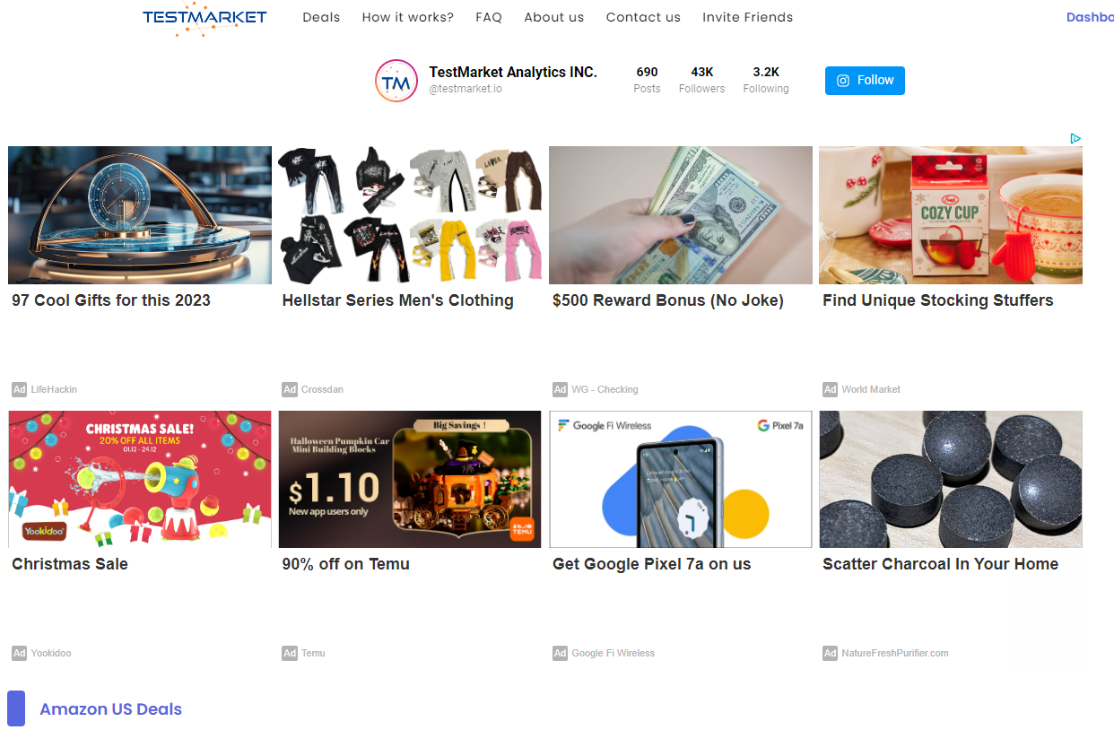Click the Google Fi Wireless advertiser name
1114x756 pixels.
click(x=614, y=653)
